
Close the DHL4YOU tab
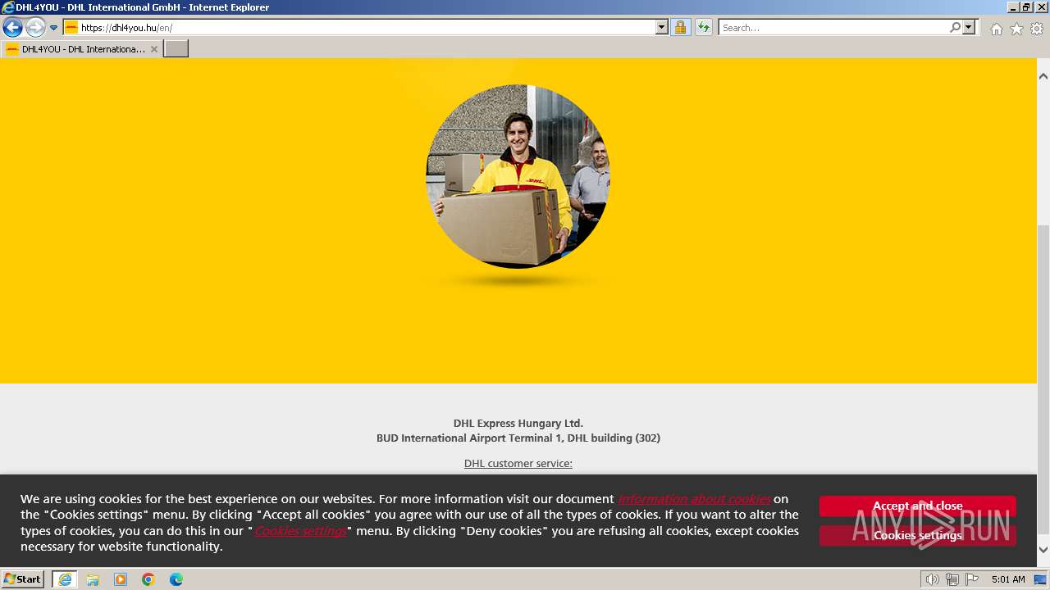pos(154,49)
